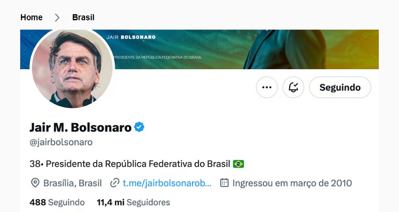Click the location pin icon
The image size is (399, 212).
click(x=35, y=183)
